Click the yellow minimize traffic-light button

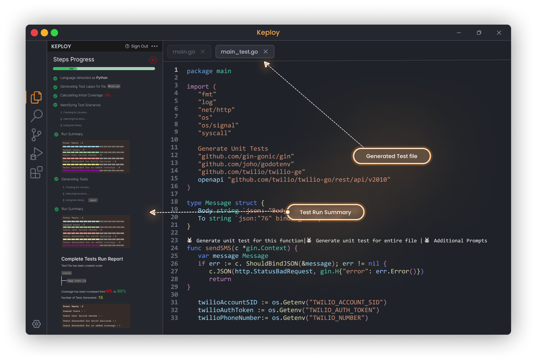44,33
